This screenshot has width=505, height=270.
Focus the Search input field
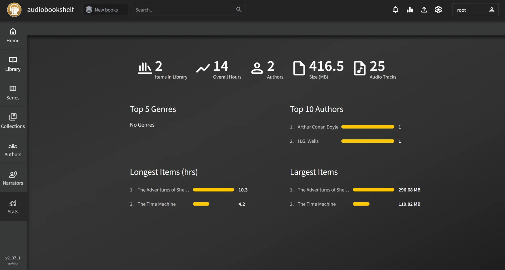tap(188, 10)
